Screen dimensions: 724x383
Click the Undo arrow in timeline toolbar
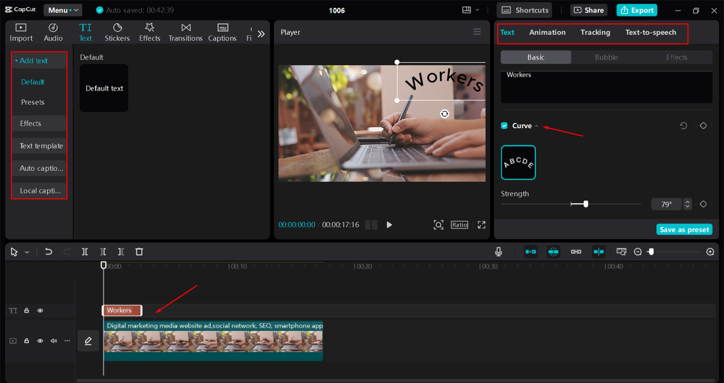(x=49, y=252)
